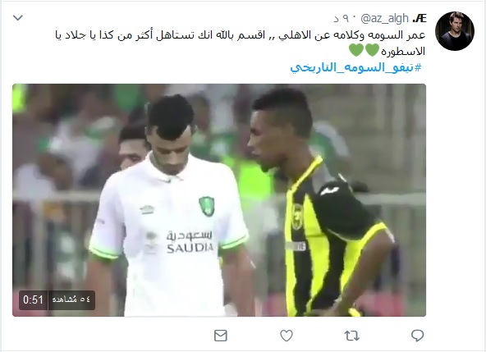Click the display name Æ.
The height and width of the screenshot is (352, 486).
click(420, 19)
